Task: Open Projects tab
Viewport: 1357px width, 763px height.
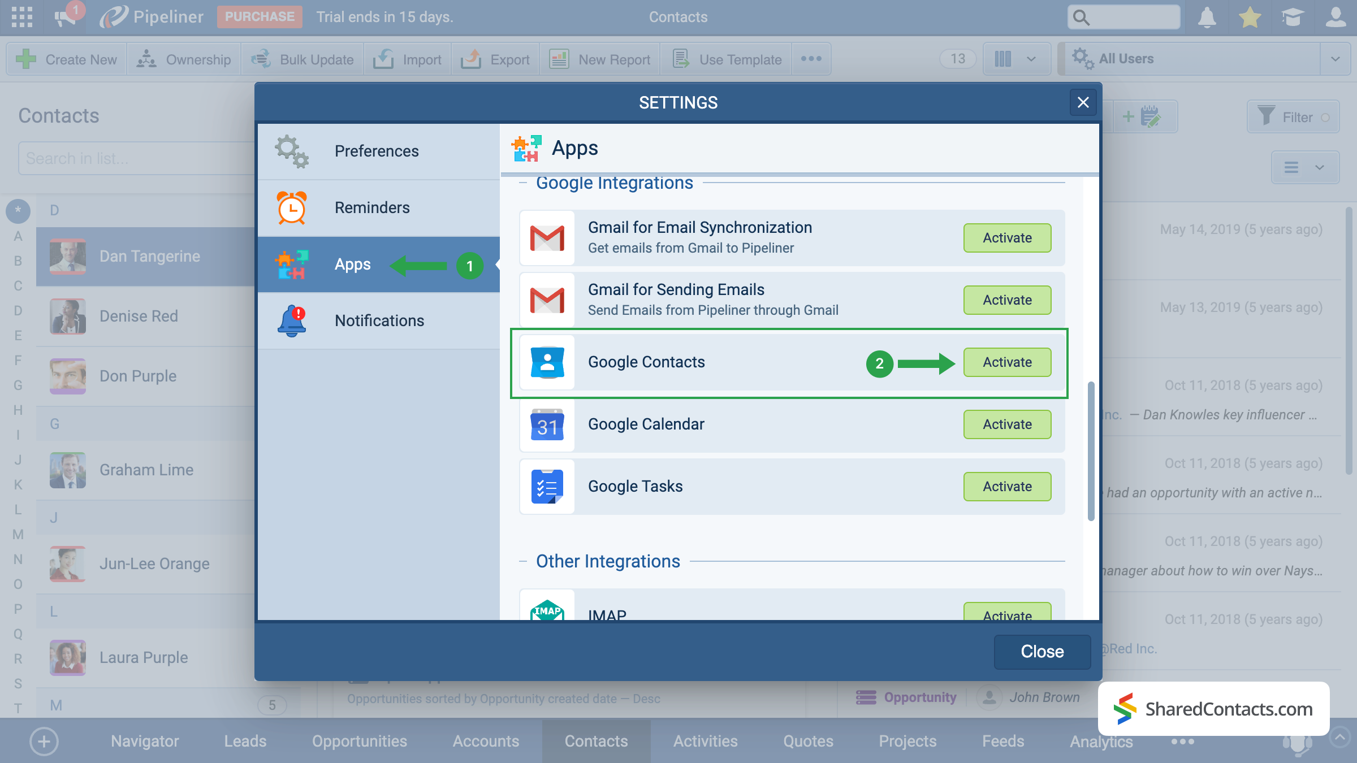Action: point(907,742)
